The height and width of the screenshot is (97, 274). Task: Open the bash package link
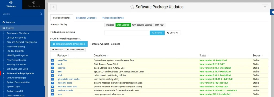pos(60,64)
